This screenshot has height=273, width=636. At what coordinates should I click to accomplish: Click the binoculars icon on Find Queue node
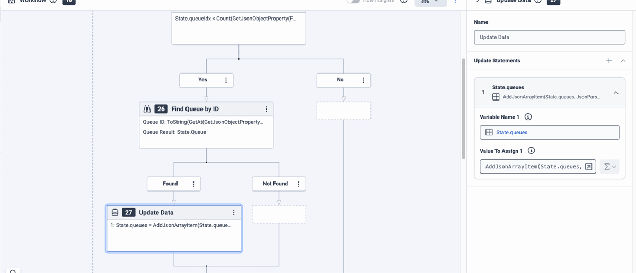point(147,109)
